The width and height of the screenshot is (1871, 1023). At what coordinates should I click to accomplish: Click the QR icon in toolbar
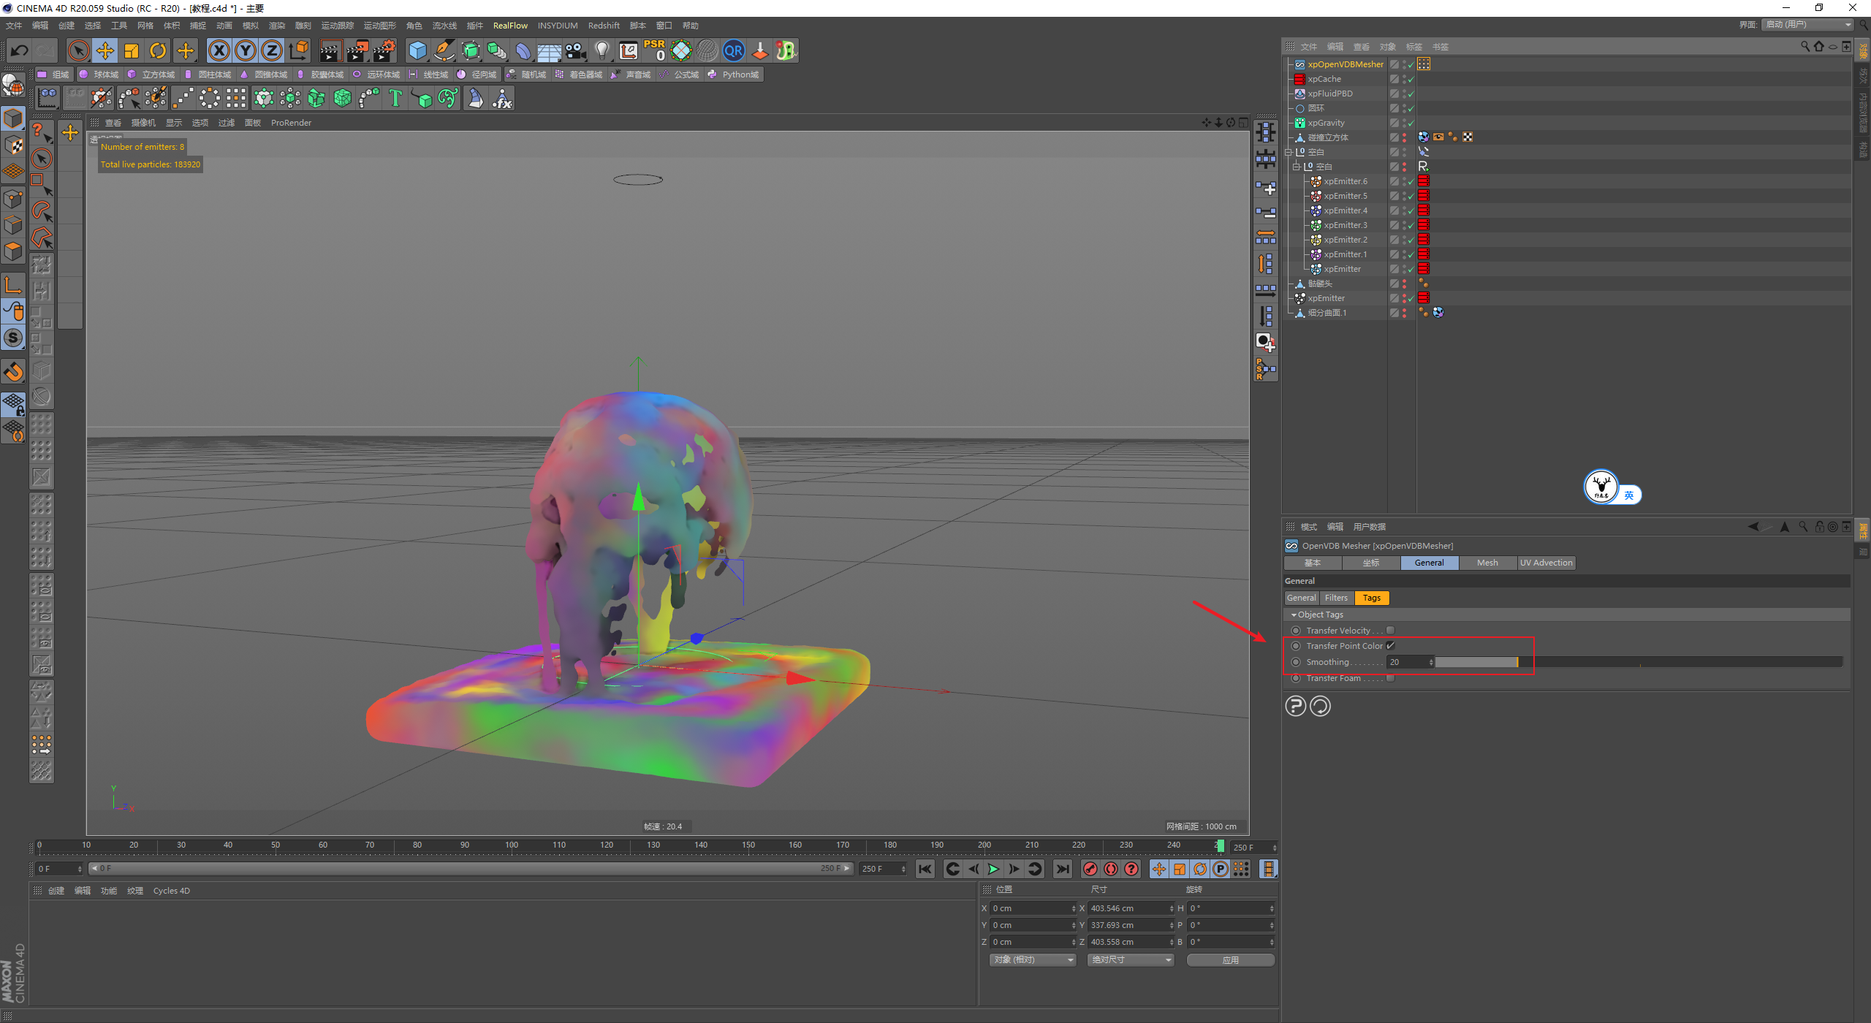click(x=733, y=50)
